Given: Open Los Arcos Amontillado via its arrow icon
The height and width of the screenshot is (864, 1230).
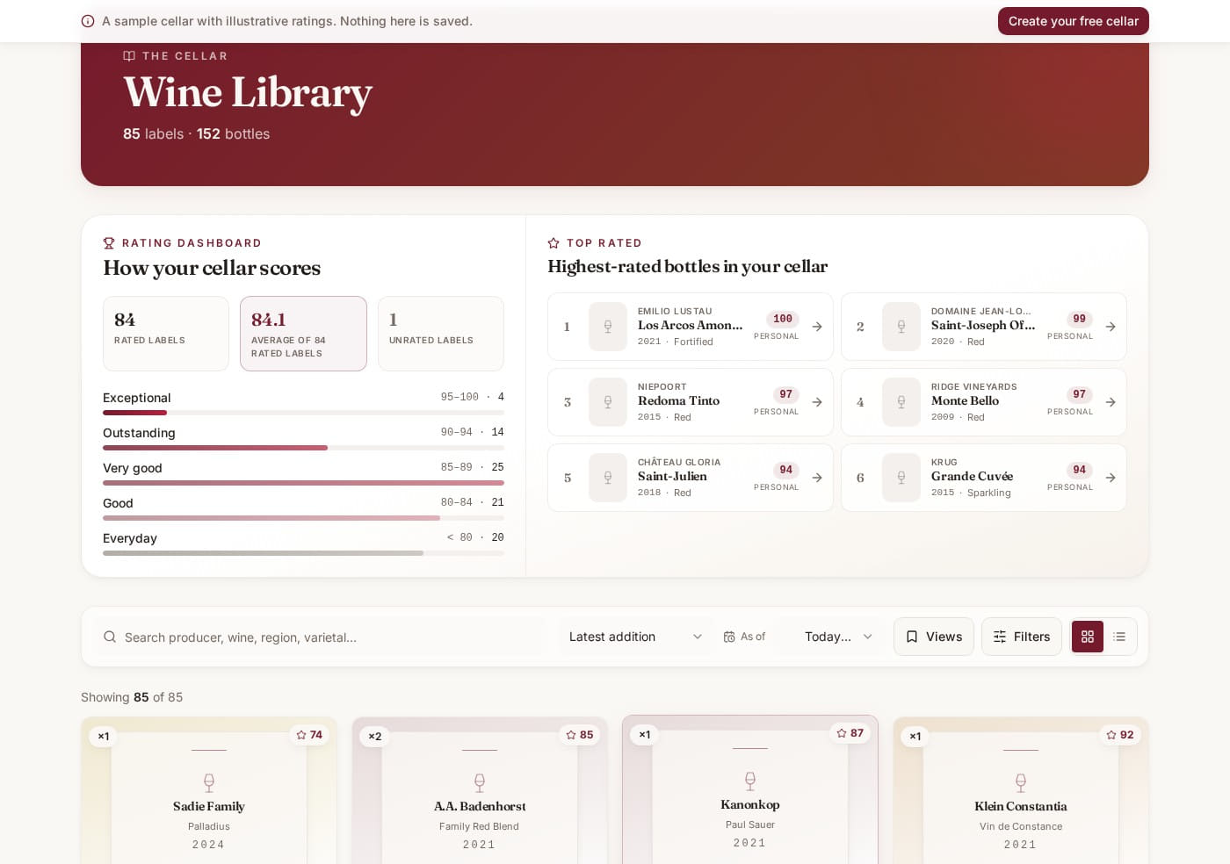Looking at the screenshot, I should coord(817,327).
